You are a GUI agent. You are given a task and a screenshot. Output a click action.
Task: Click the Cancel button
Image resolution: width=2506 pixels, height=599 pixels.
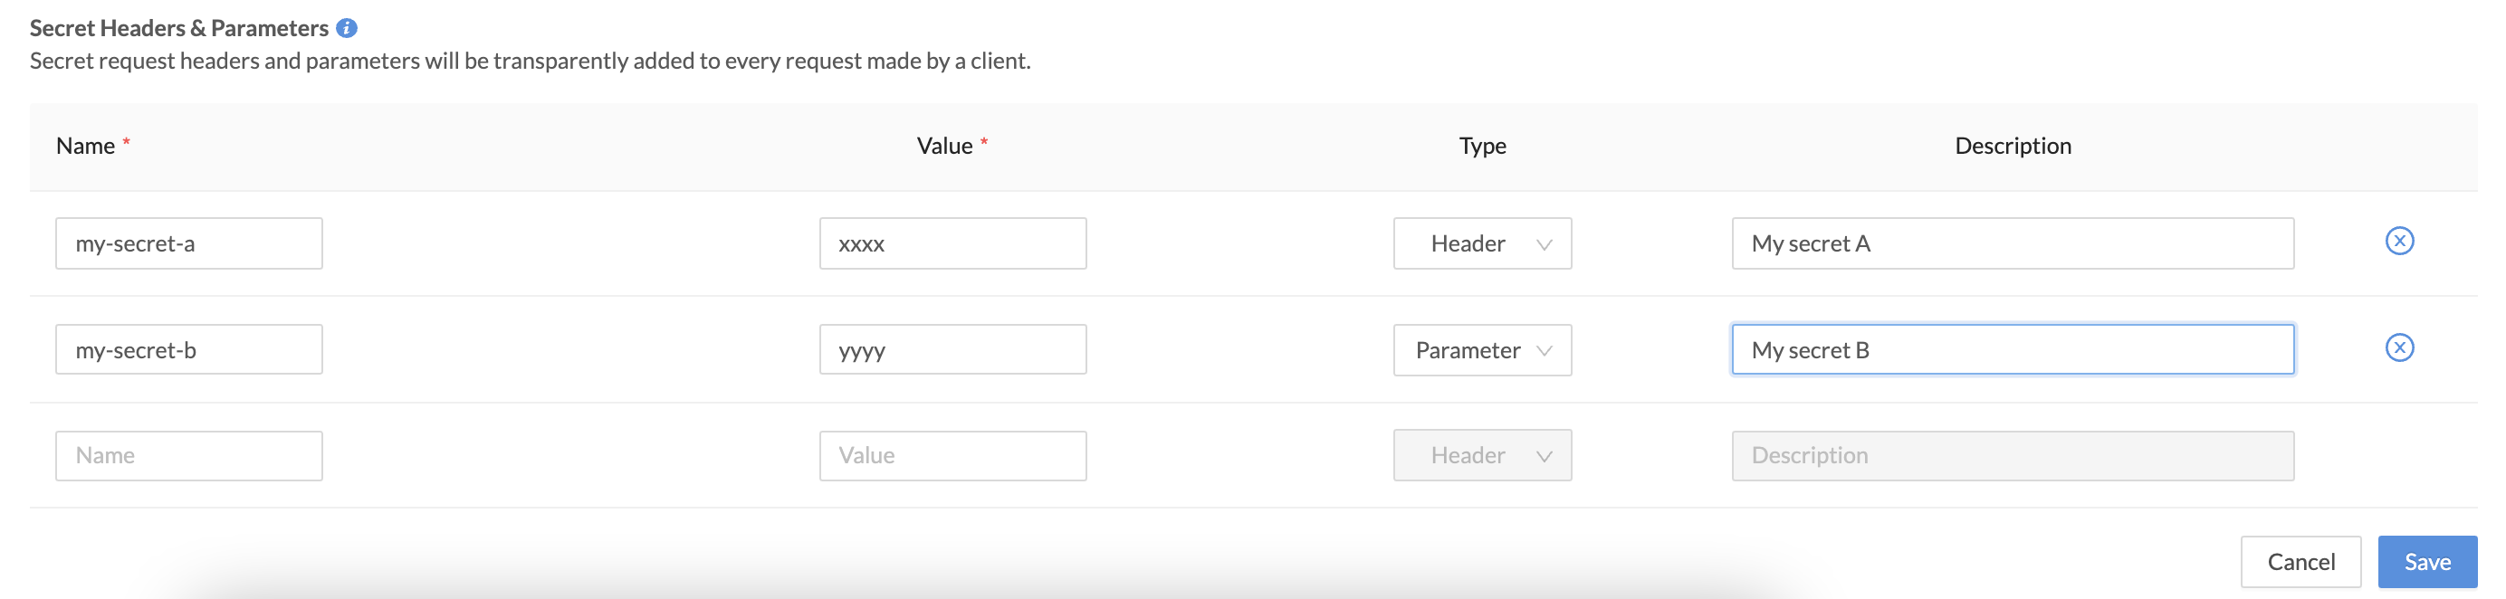(x=2300, y=562)
